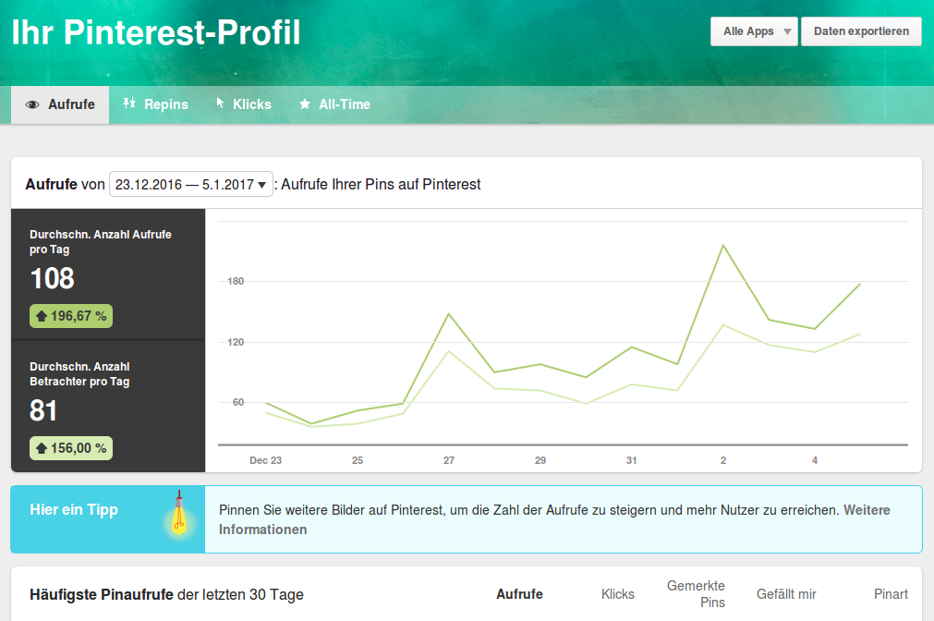The width and height of the screenshot is (934, 621).
Task: Click Durchschn. Anzahl Betrachter pro Tag label
Action: pos(79,374)
